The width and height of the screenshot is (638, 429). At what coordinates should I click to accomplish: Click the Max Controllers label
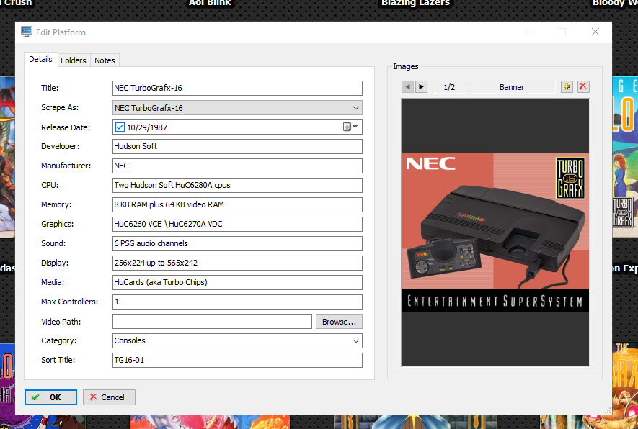point(70,302)
